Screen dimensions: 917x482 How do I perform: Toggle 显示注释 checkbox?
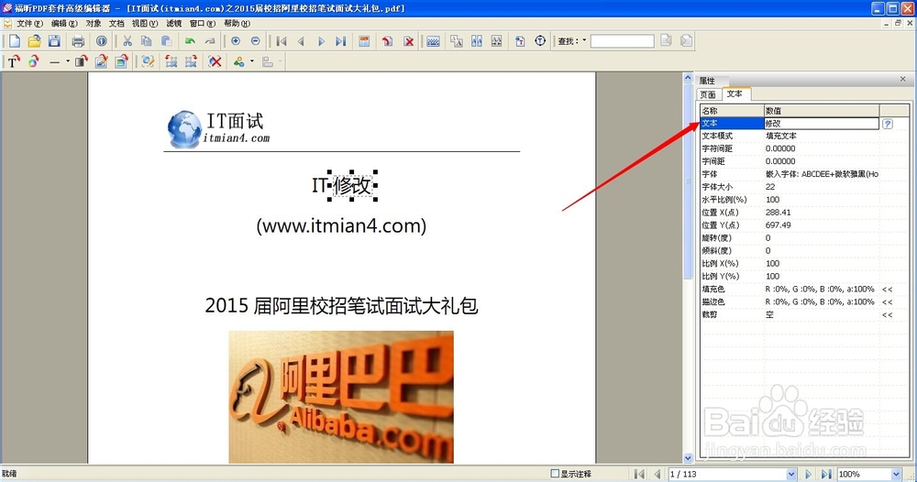pos(555,473)
